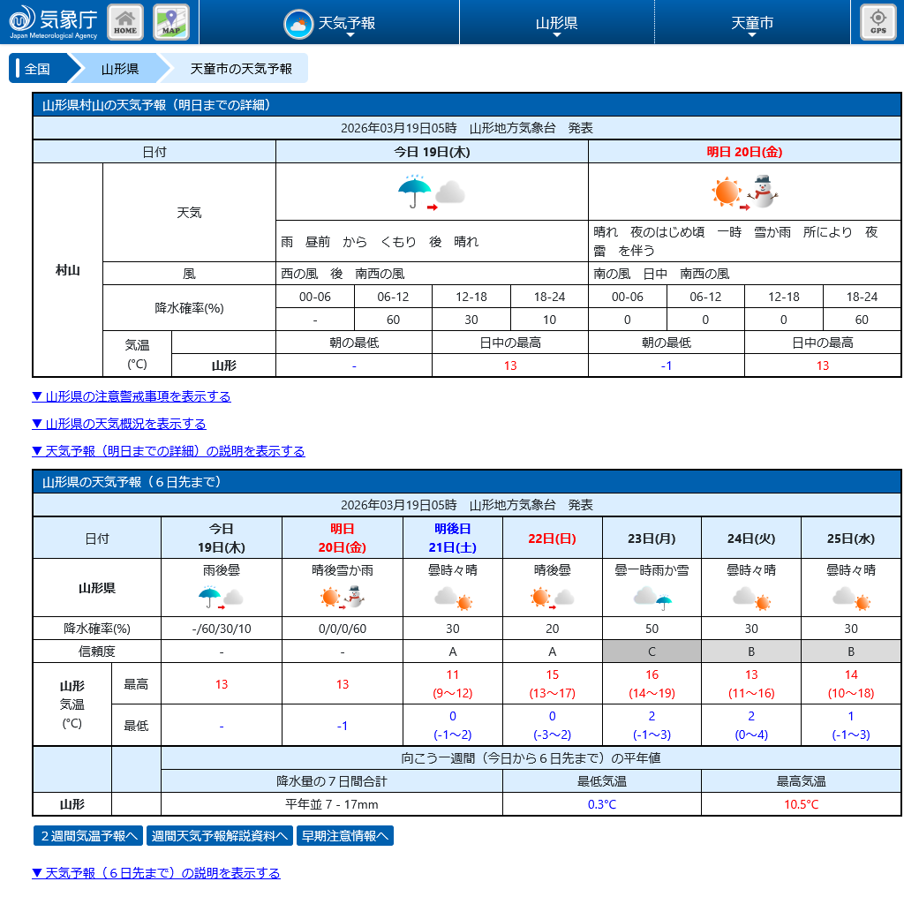Open the 天童市 city dropdown in header
904x904 pixels.
(x=752, y=22)
